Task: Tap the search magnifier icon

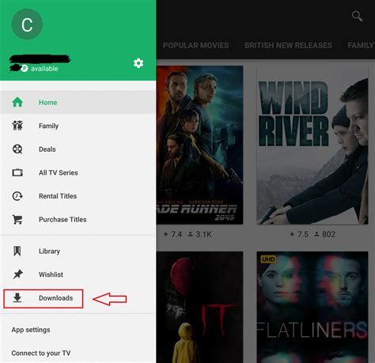Action: coord(357,16)
